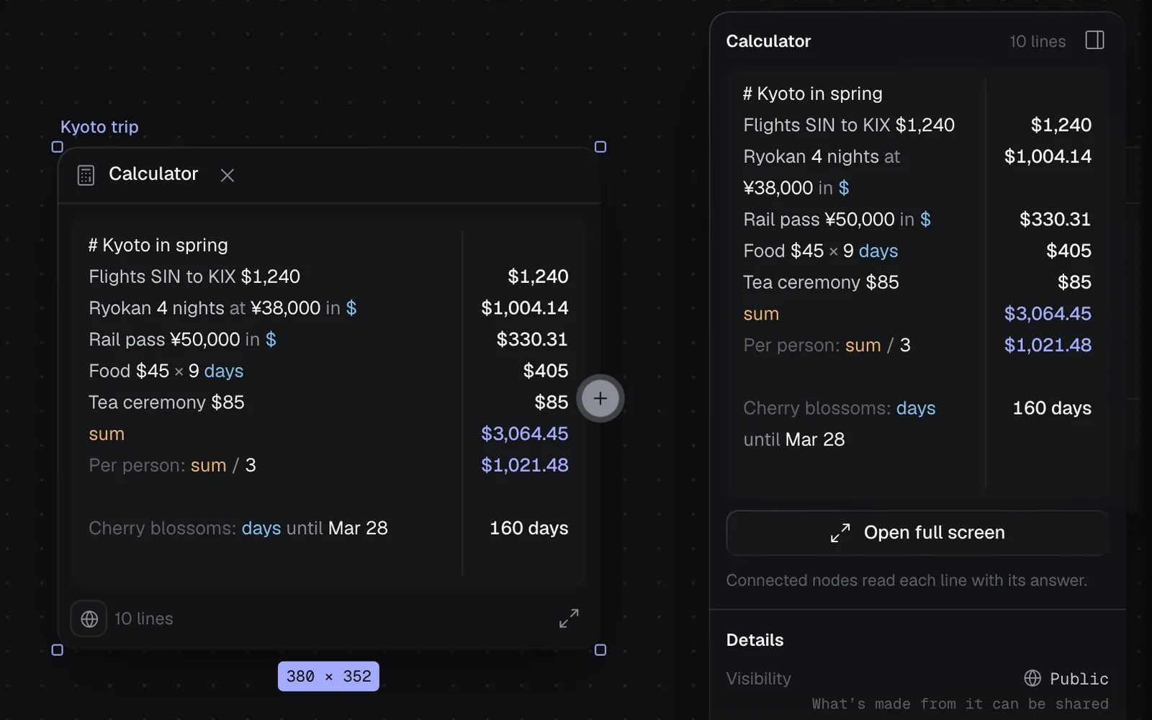Click the Open full screen button
This screenshot has width=1152, height=720.
pos(917,533)
